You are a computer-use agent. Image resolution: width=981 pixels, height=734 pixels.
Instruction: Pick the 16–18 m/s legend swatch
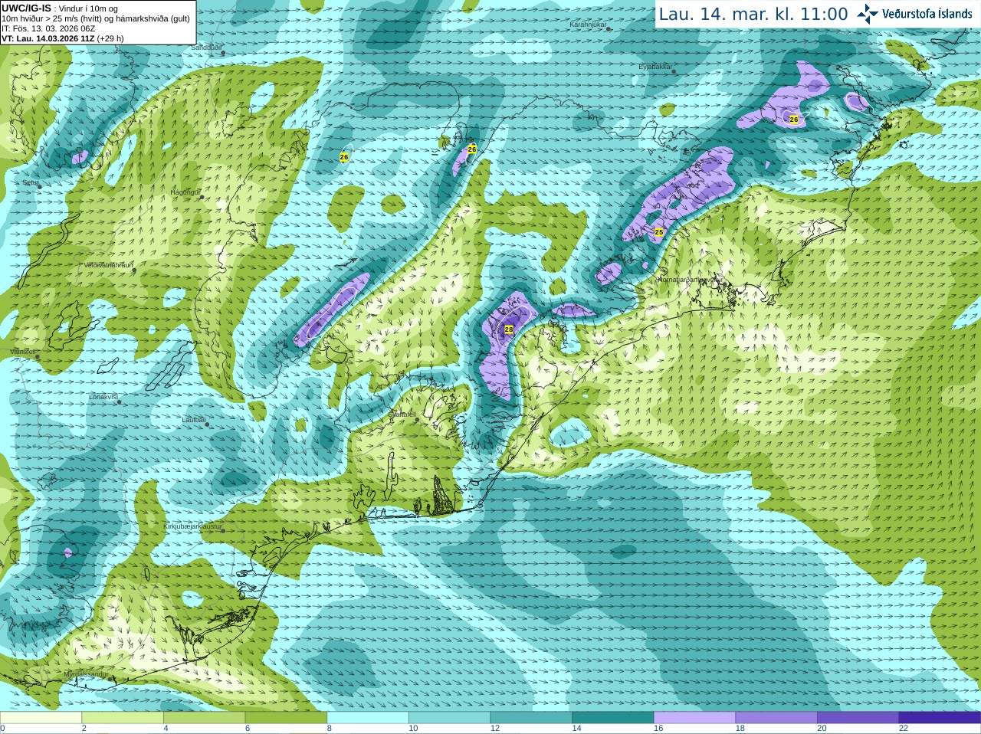pos(694,718)
